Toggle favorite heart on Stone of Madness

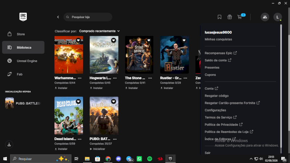149,40
